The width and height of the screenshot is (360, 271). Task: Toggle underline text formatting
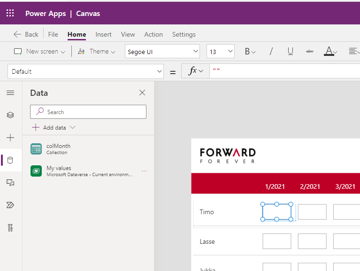point(291,52)
